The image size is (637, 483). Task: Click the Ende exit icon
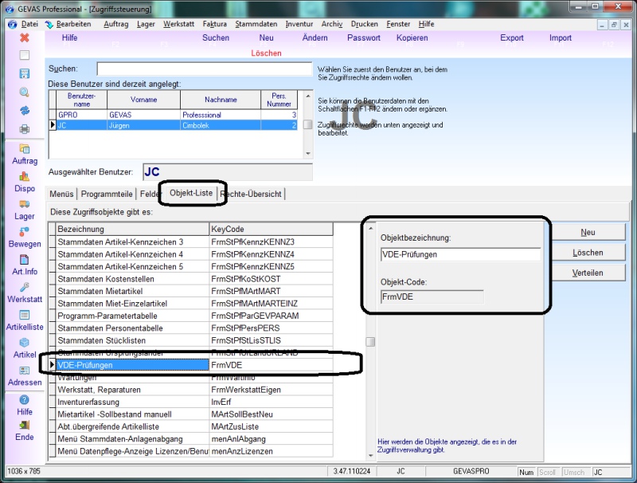[x=25, y=426]
